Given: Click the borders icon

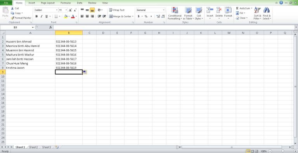Looking at the screenshot, I should point(56,16).
